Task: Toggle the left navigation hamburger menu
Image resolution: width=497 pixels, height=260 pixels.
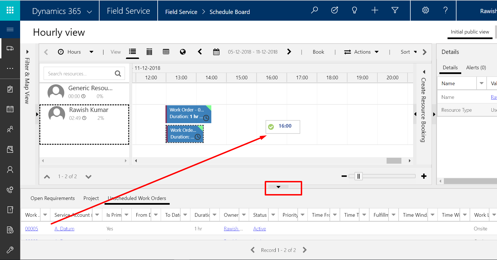Action: click(10, 29)
